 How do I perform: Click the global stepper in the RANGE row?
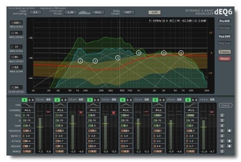pos(222,151)
